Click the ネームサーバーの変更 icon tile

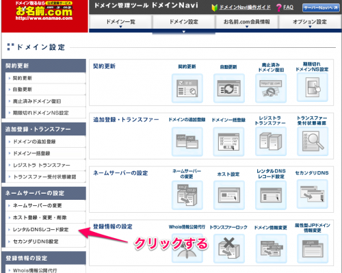(187, 195)
